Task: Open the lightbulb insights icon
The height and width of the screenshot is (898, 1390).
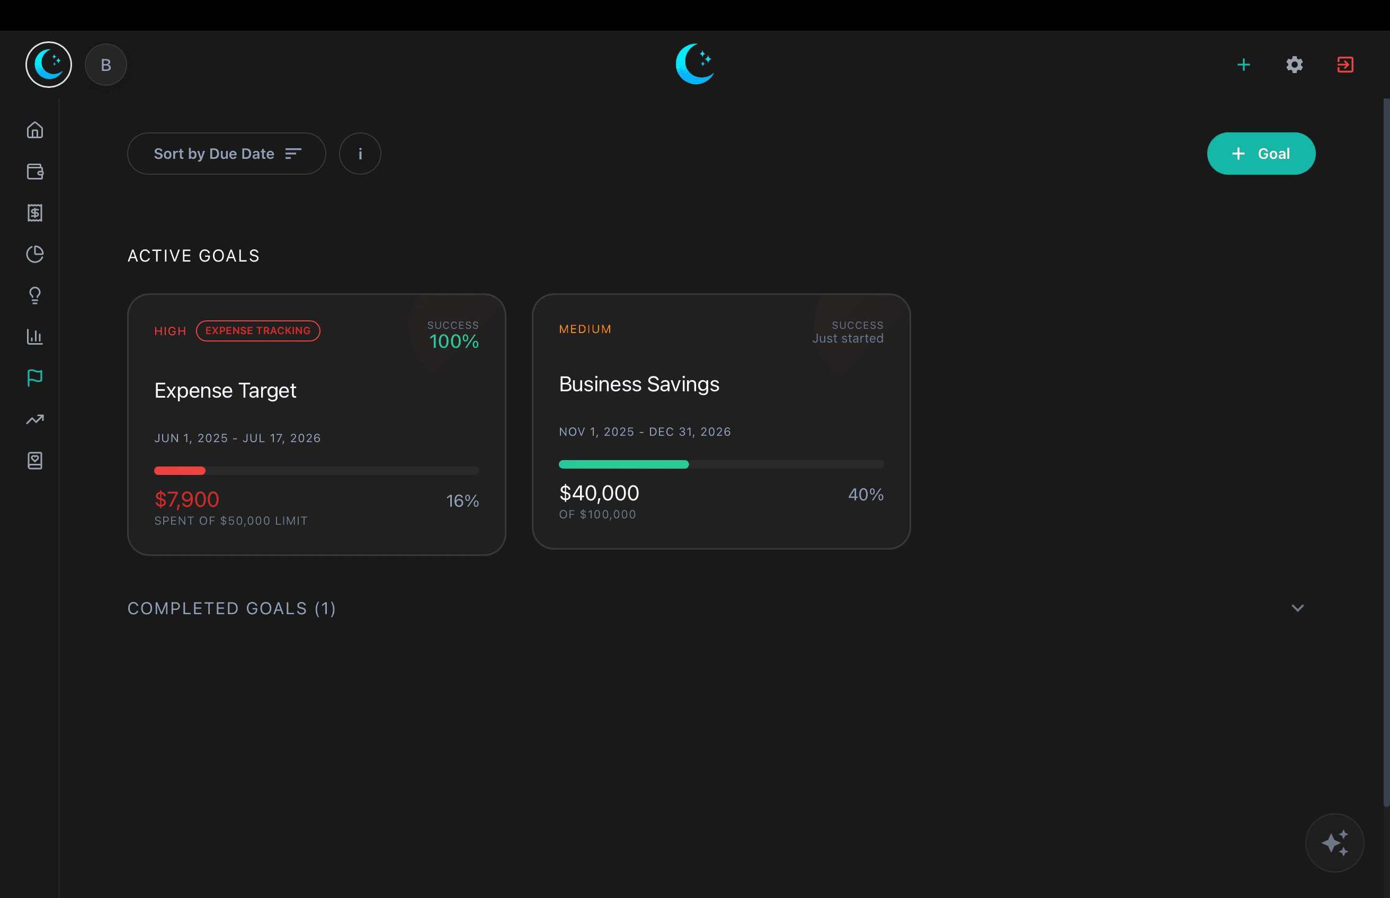Action: [x=35, y=295]
